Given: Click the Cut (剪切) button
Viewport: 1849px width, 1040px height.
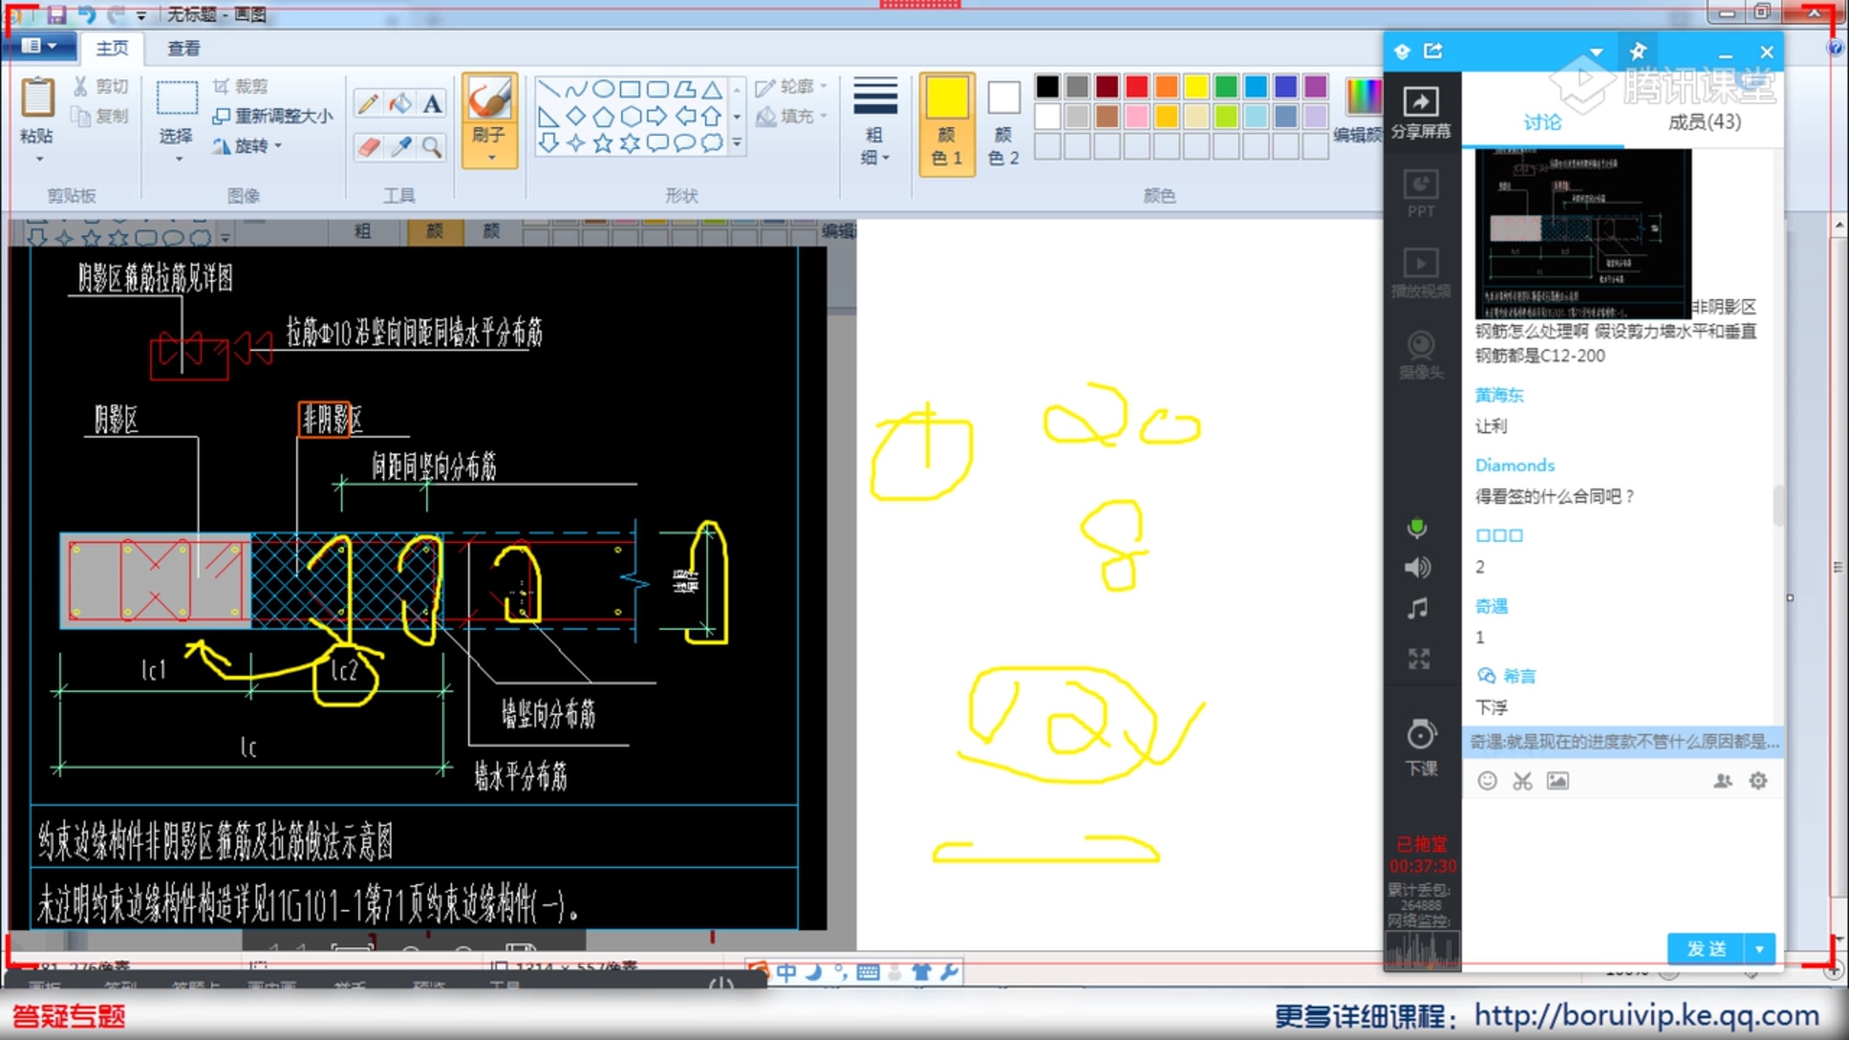Looking at the screenshot, I should click(x=100, y=87).
